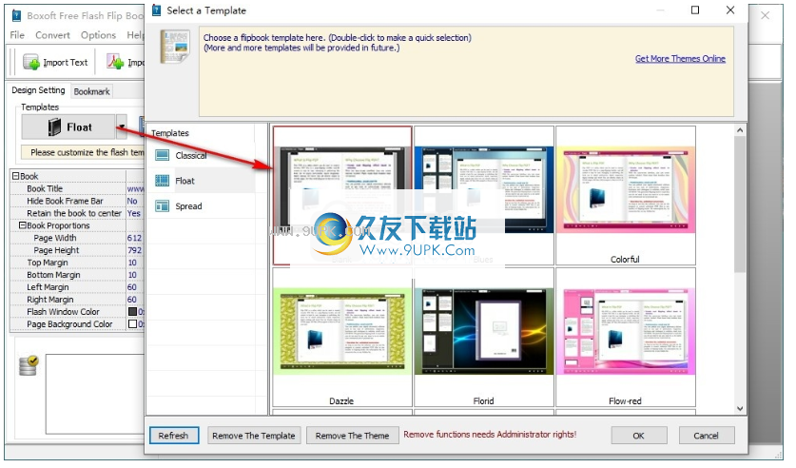Select the Florid theme thumbnail
Screen dimensions: 796x468
(x=483, y=337)
